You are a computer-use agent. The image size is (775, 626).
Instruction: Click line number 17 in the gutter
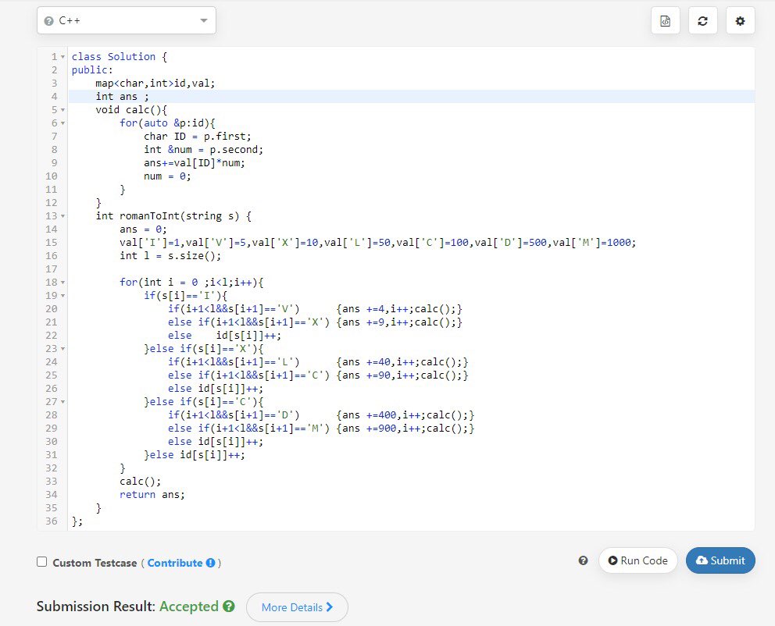(52, 269)
